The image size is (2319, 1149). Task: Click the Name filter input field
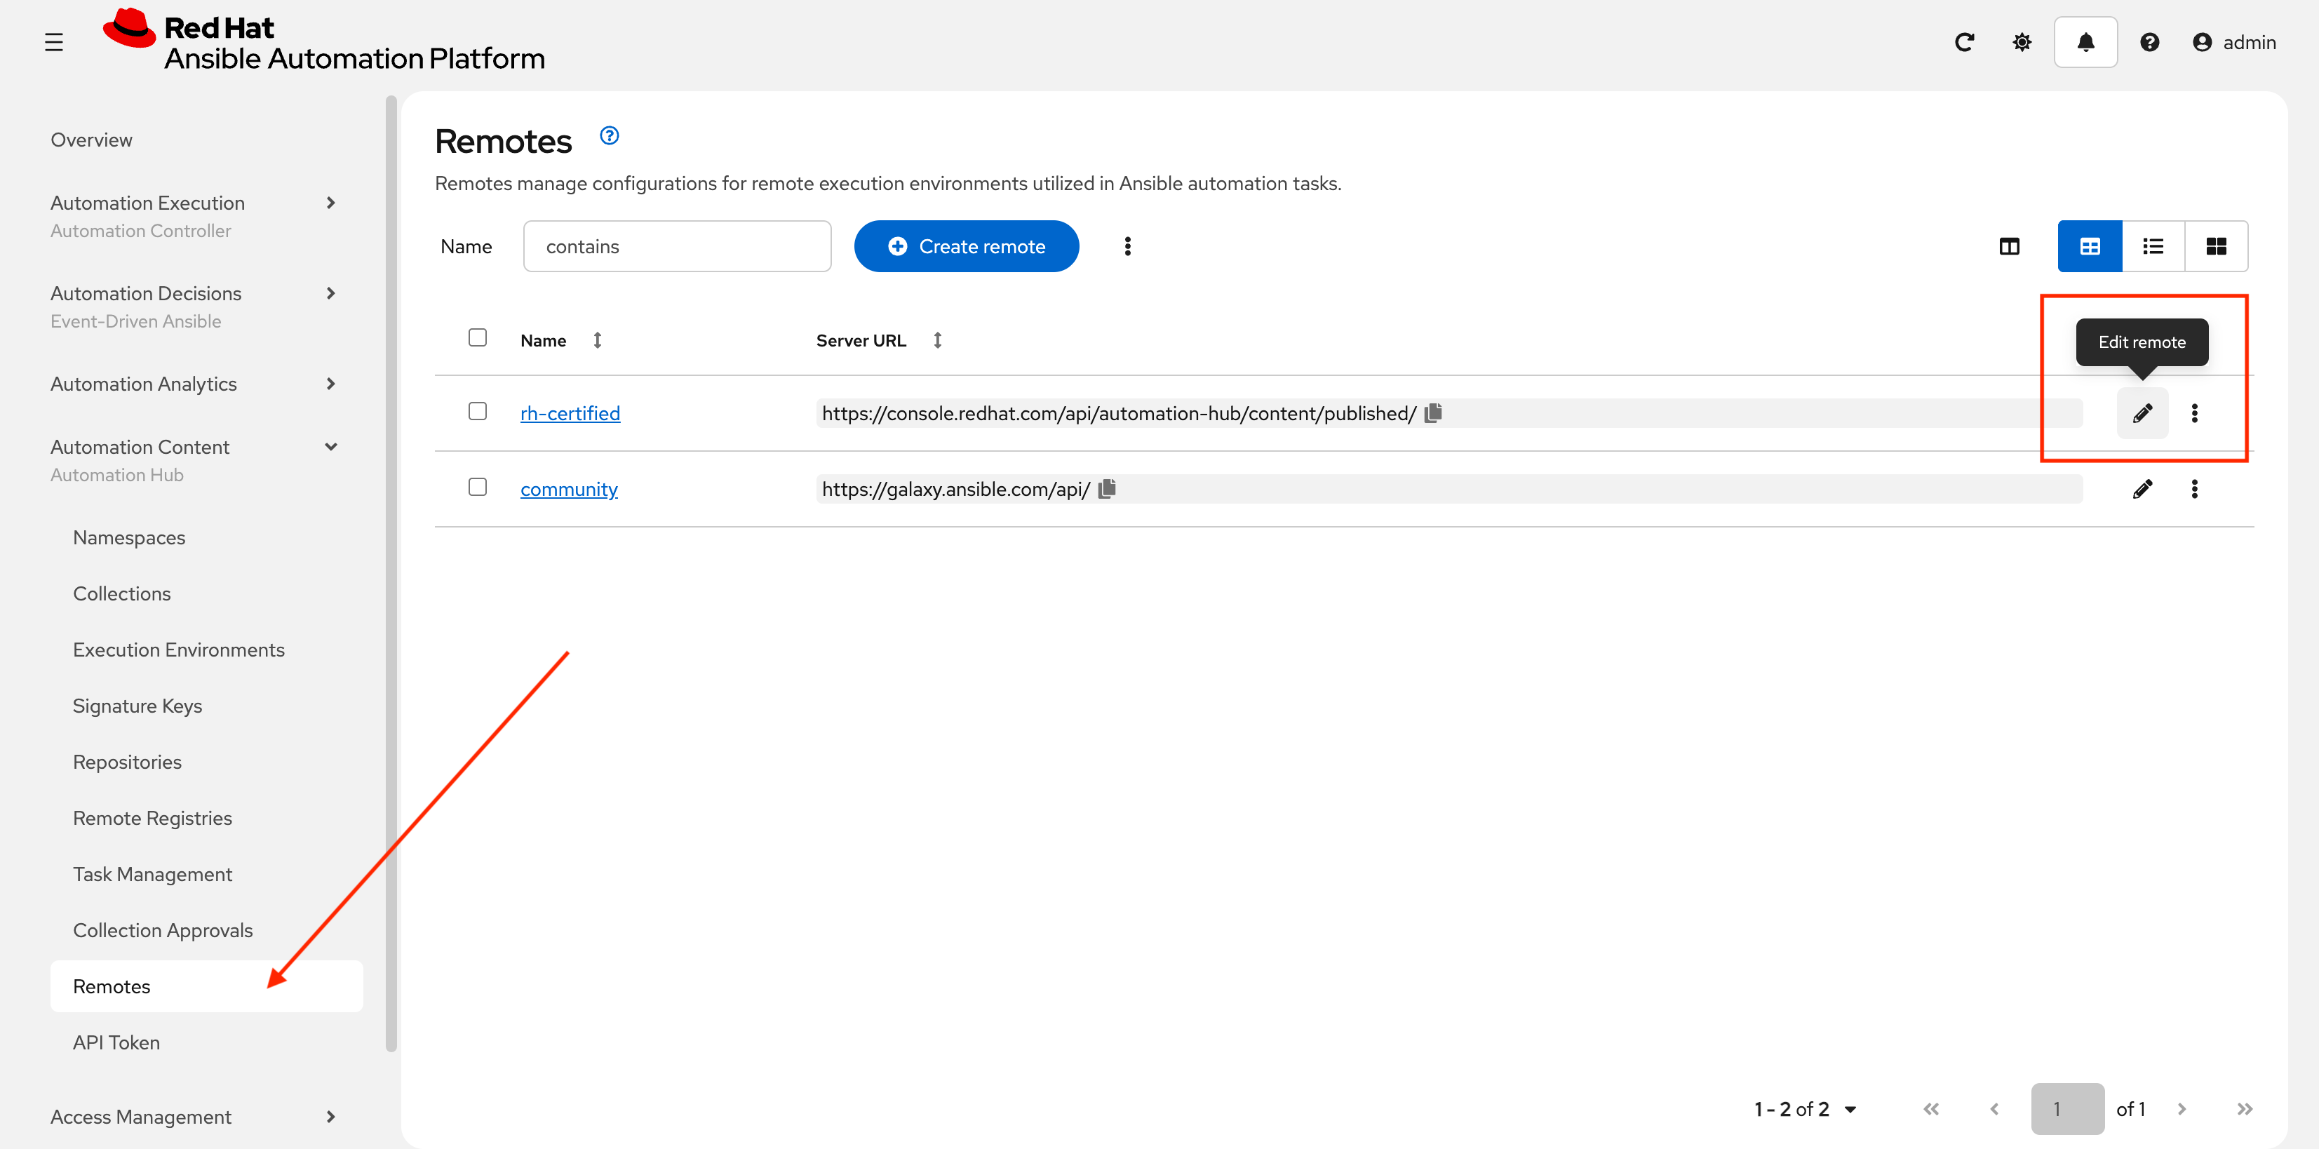pyautogui.click(x=677, y=245)
